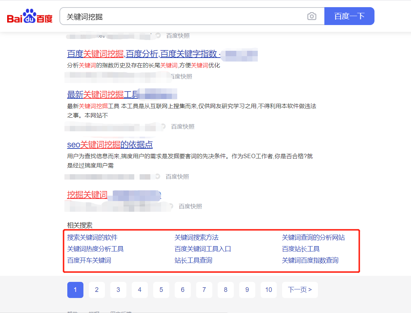This screenshot has width=411, height=313.
Task: Open result seo关键词挖掘的依据点
Action: click(110, 145)
